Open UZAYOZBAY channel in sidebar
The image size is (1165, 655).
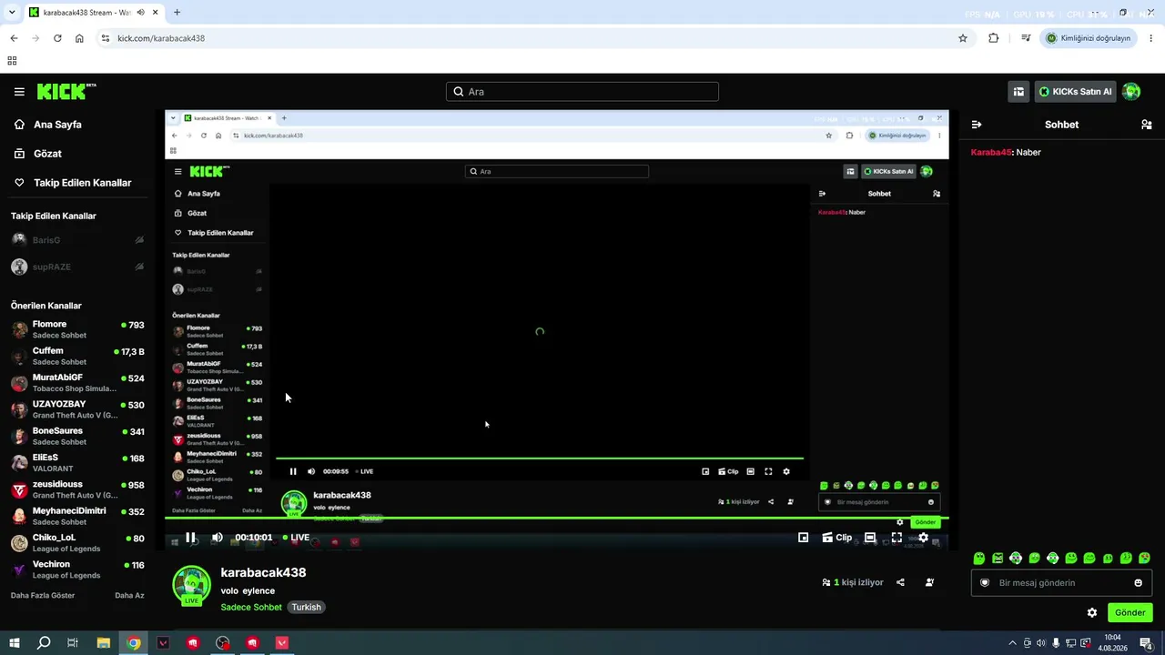click(77, 409)
